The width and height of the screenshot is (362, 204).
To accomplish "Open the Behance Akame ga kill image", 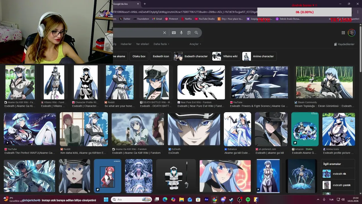I will click(x=237, y=129).
